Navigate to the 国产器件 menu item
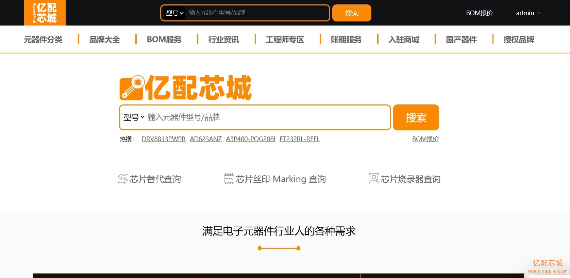Screen dimensions: 570x278 pyautogui.click(x=461, y=40)
